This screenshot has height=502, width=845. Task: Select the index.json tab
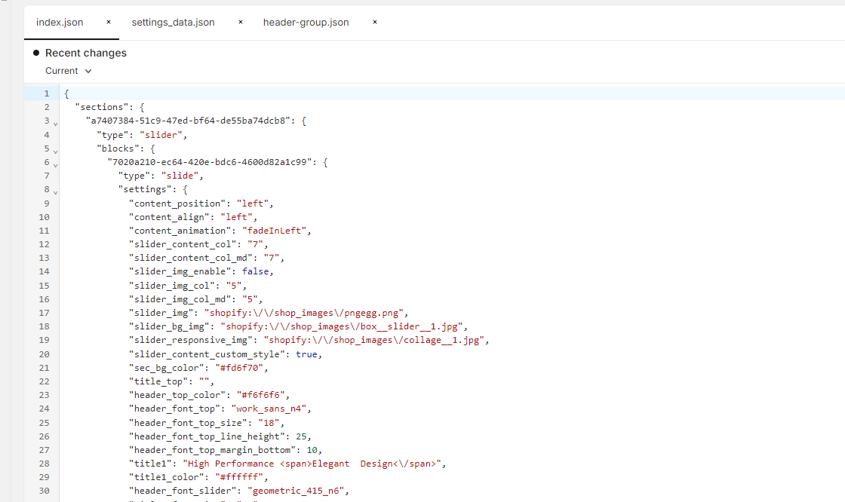(x=60, y=23)
